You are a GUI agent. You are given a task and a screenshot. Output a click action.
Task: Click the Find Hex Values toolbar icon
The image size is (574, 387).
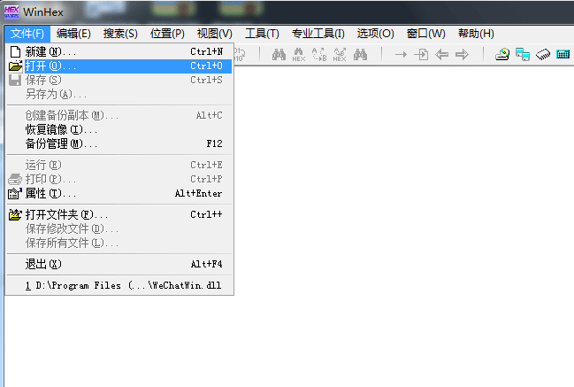299,55
